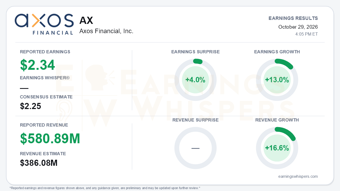Click the +4.0% earnings surprise gauge

[195, 80]
